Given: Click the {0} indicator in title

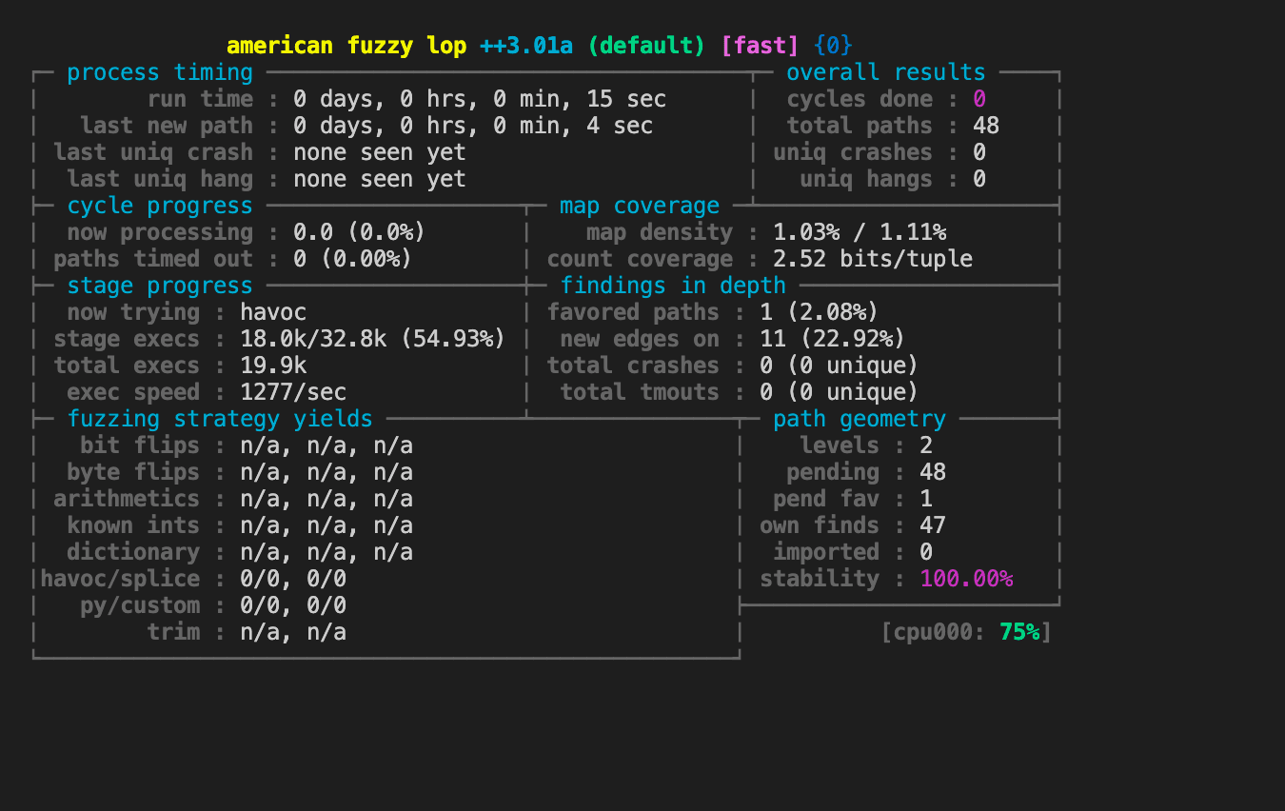Looking at the screenshot, I should click(x=833, y=46).
